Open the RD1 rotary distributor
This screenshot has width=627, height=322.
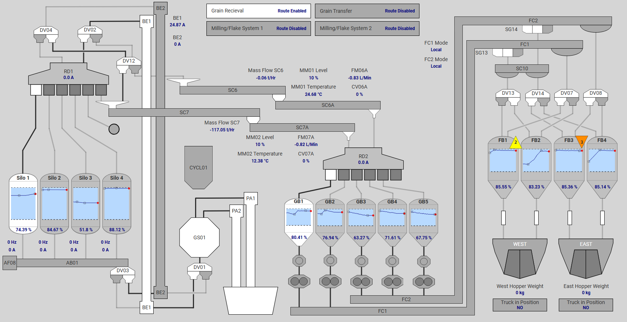coord(69,74)
